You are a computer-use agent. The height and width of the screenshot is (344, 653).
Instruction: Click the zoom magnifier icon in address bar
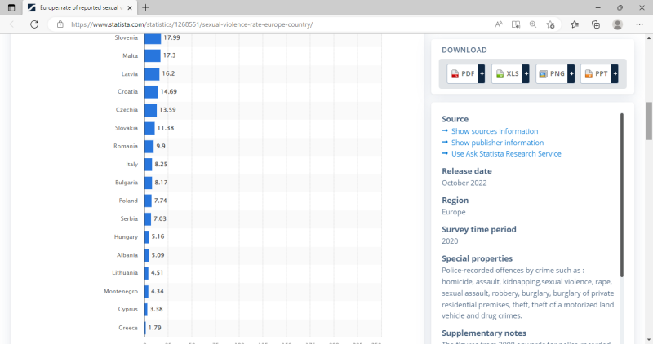coord(533,24)
